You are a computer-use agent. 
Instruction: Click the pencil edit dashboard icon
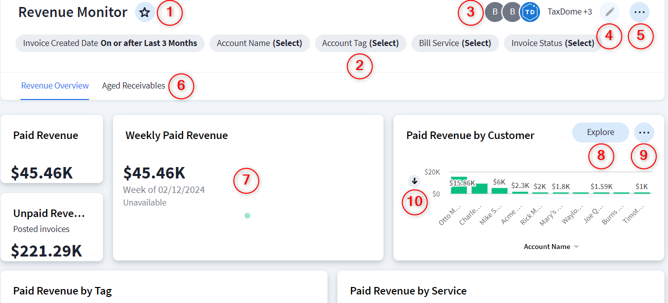(609, 11)
